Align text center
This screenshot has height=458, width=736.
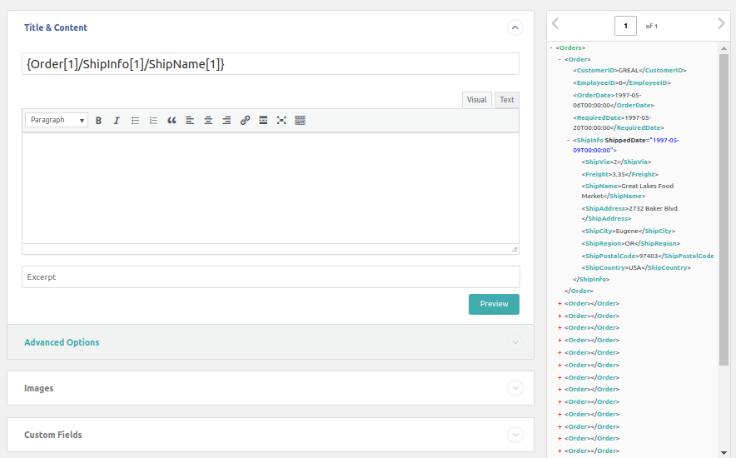tap(208, 121)
